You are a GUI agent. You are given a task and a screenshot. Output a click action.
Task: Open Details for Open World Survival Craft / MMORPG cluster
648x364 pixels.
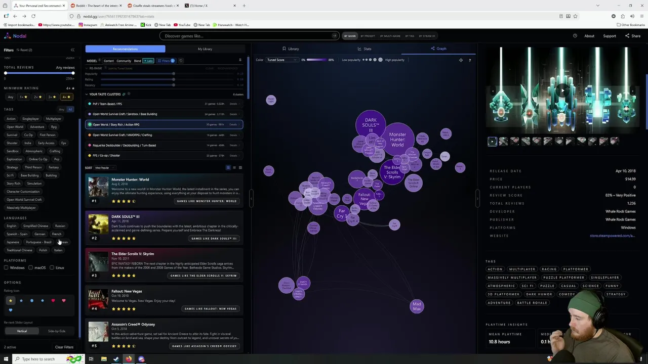(x=233, y=135)
